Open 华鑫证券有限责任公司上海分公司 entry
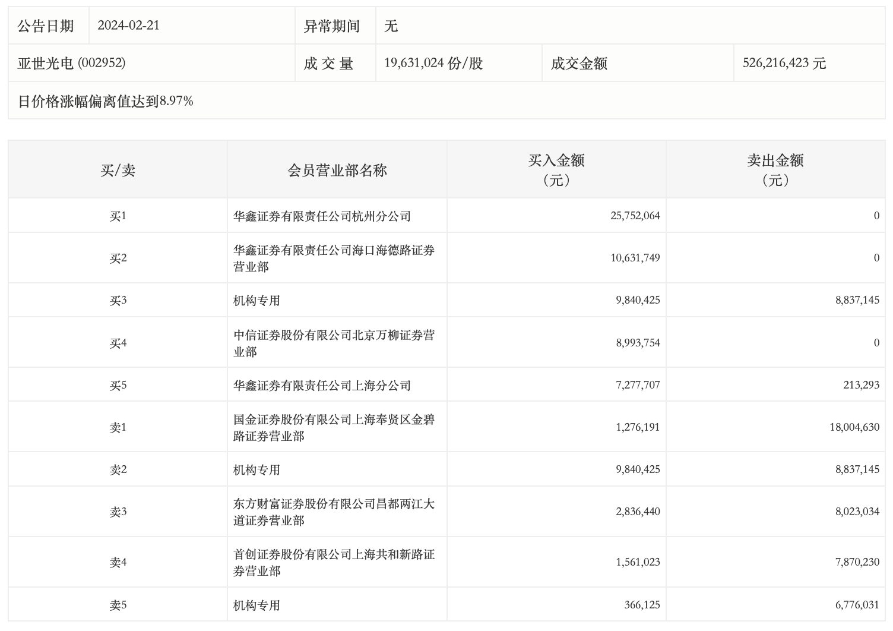Screen dimensions: 893x631 (x=322, y=386)
